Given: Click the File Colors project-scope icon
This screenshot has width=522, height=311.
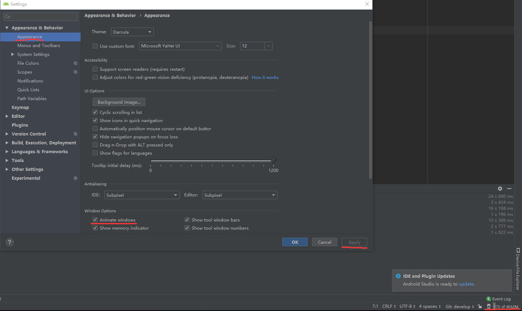Looking at the screenshot, I should coord(75,63).
